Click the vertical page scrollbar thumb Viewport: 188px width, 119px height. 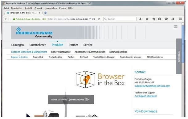click(x=183, y=44)
